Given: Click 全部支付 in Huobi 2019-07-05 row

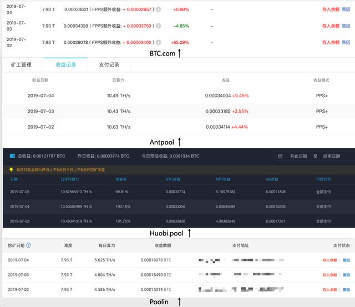Looking at the screenshot, I should [x=323, y=192].
